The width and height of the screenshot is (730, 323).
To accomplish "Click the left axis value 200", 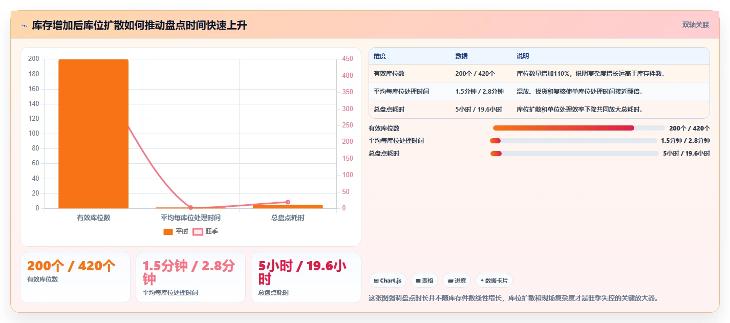I will point(34,59).
